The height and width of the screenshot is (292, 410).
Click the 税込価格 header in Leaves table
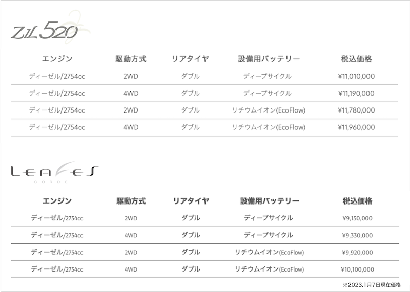pos(357,201)
